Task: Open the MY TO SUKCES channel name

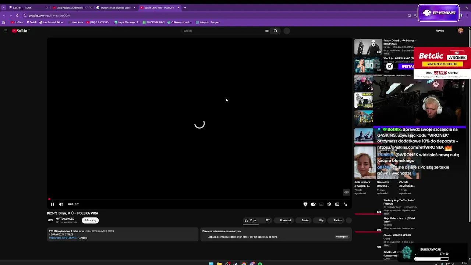Action: (x=65, y=219)
